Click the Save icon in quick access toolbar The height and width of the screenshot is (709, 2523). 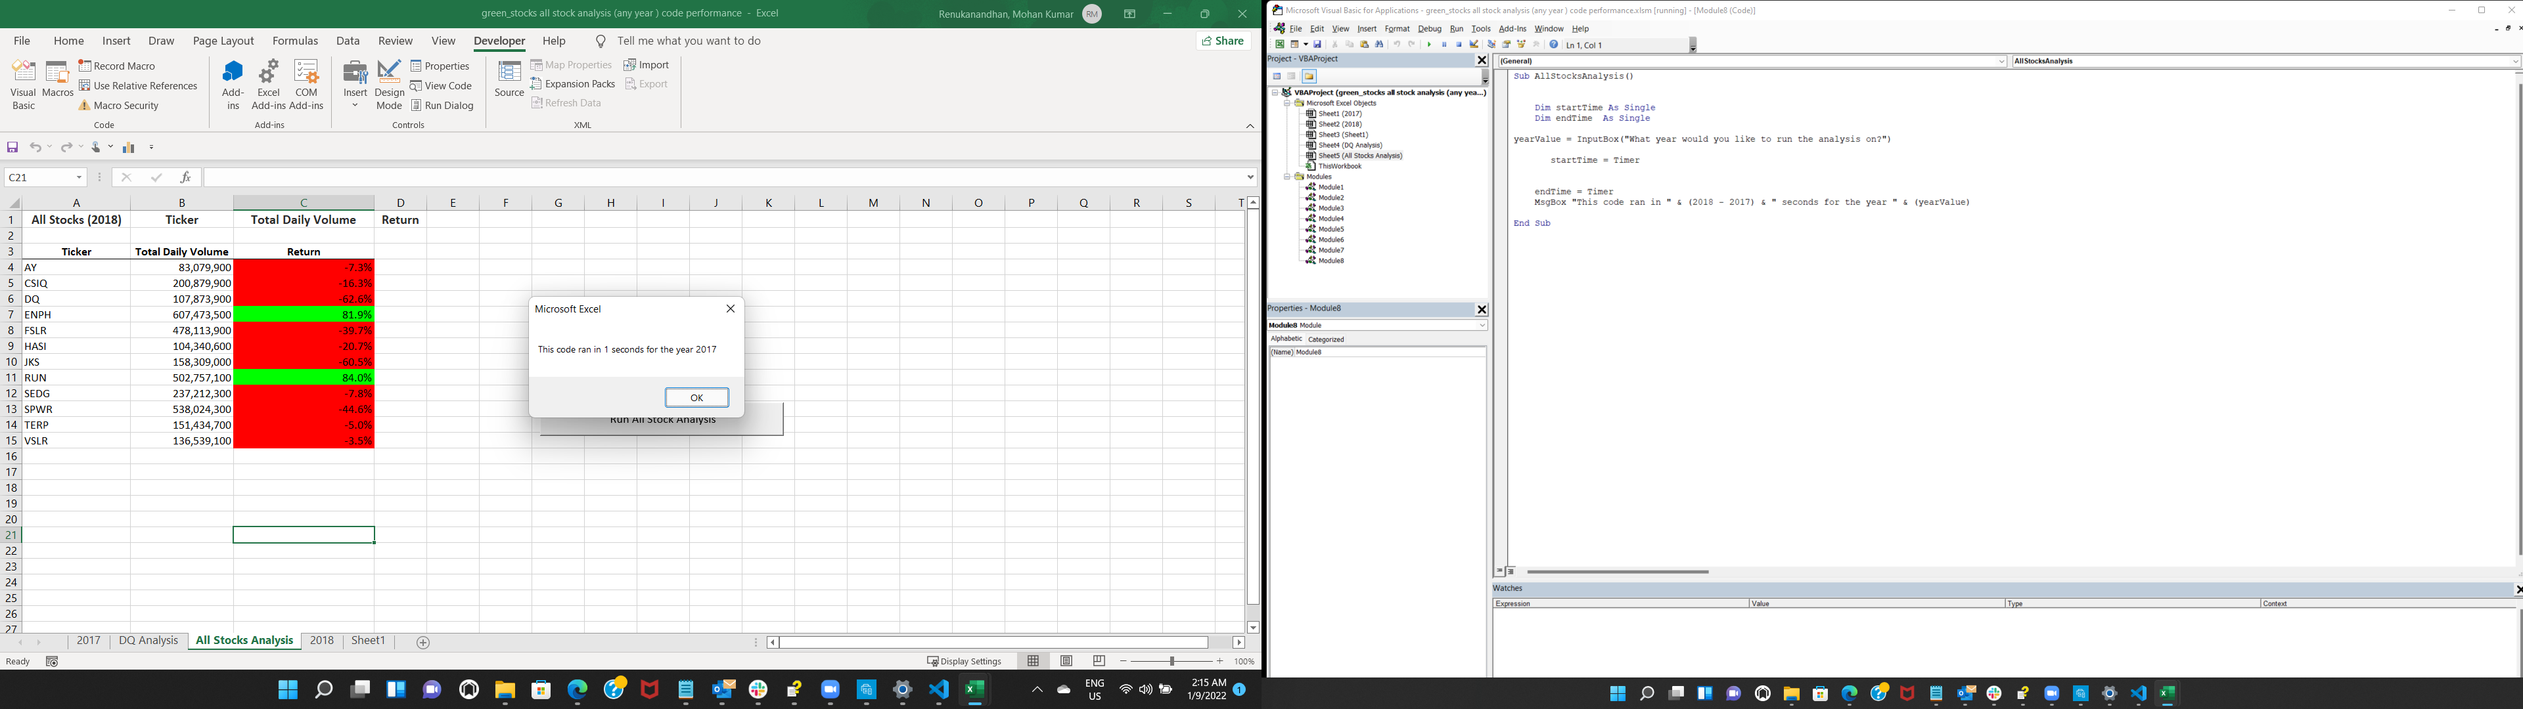12,147
